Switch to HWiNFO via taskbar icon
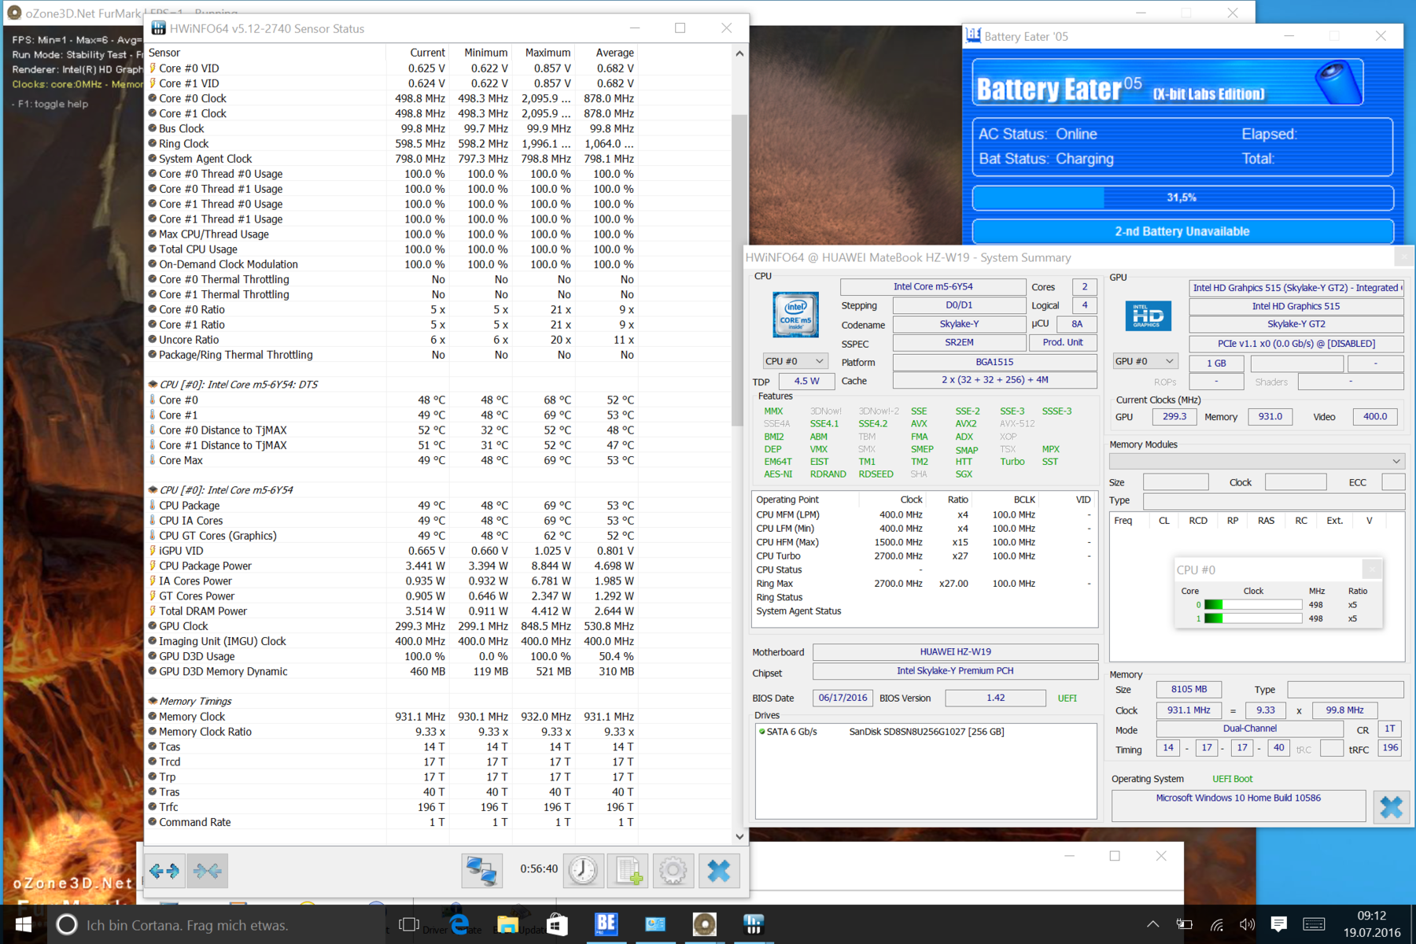Screen dimensions: 1416x944 [754, 924]
